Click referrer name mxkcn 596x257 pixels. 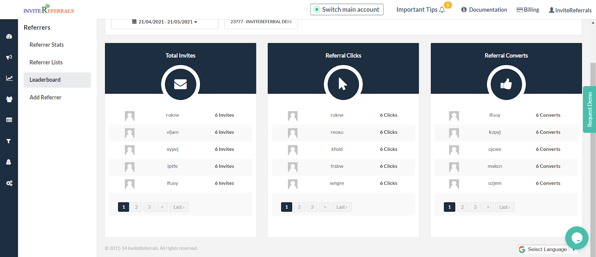click(495, 166)
